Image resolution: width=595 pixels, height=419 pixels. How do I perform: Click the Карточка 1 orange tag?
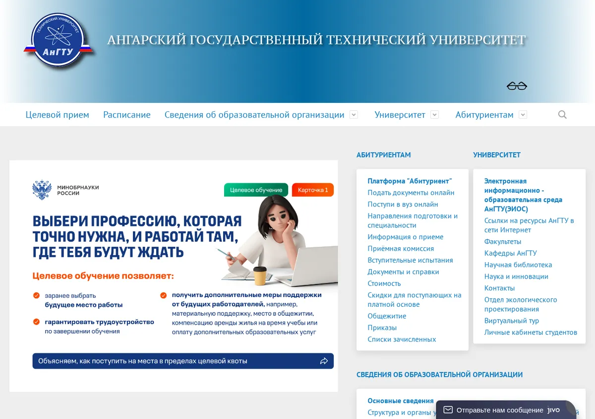313,190
